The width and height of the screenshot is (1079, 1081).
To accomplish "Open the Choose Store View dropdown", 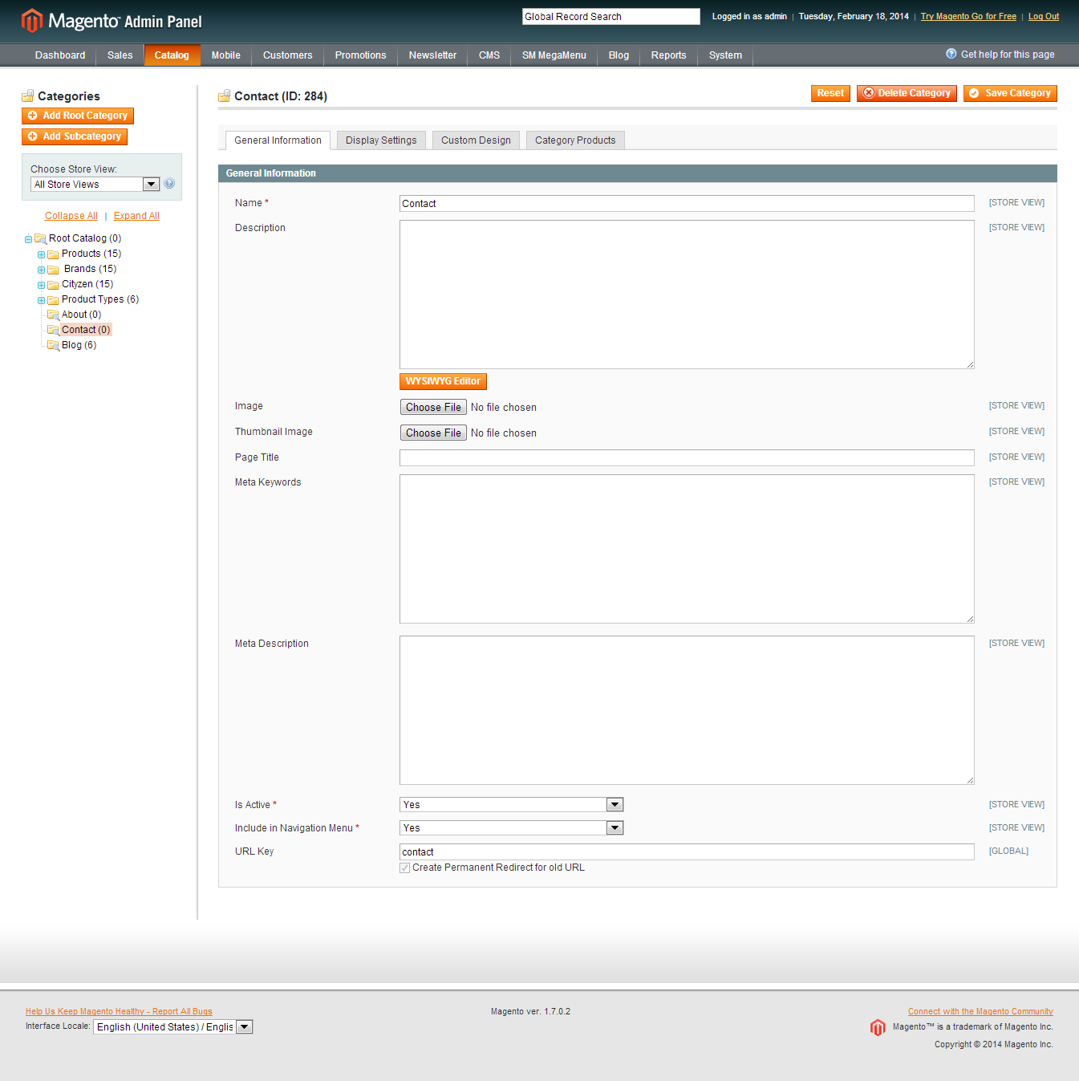I will (x=95, y=185).
